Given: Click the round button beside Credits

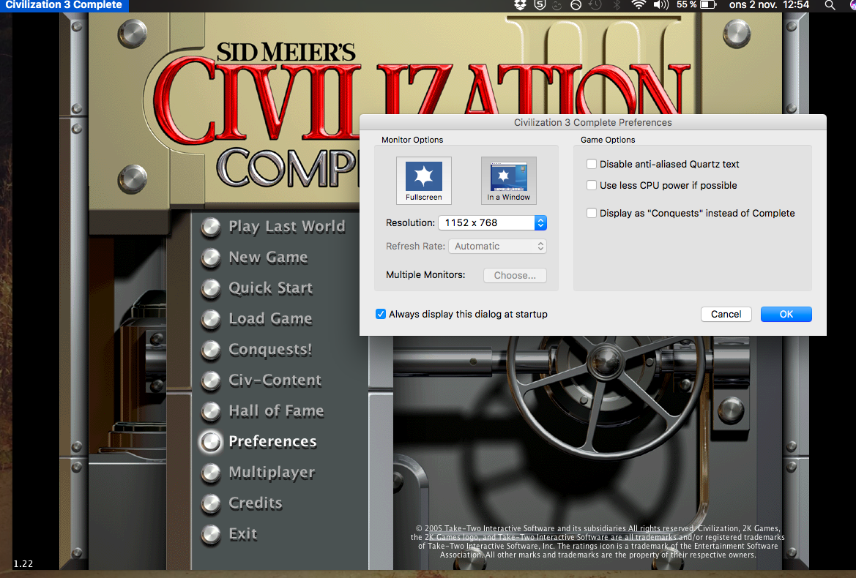Looking at the screenshot, I should (x=211, y=503).
